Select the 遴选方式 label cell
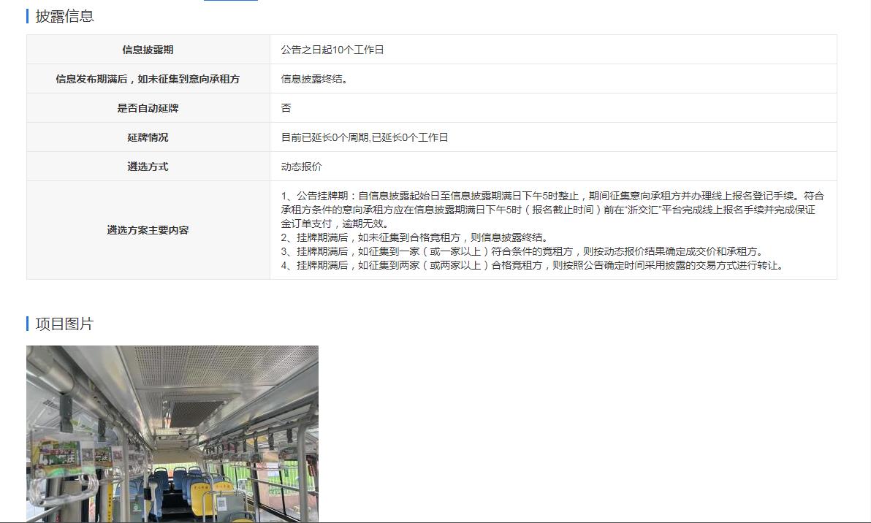Image resolution: width=871 pixels, height=523 pixels. pos(148,167)
